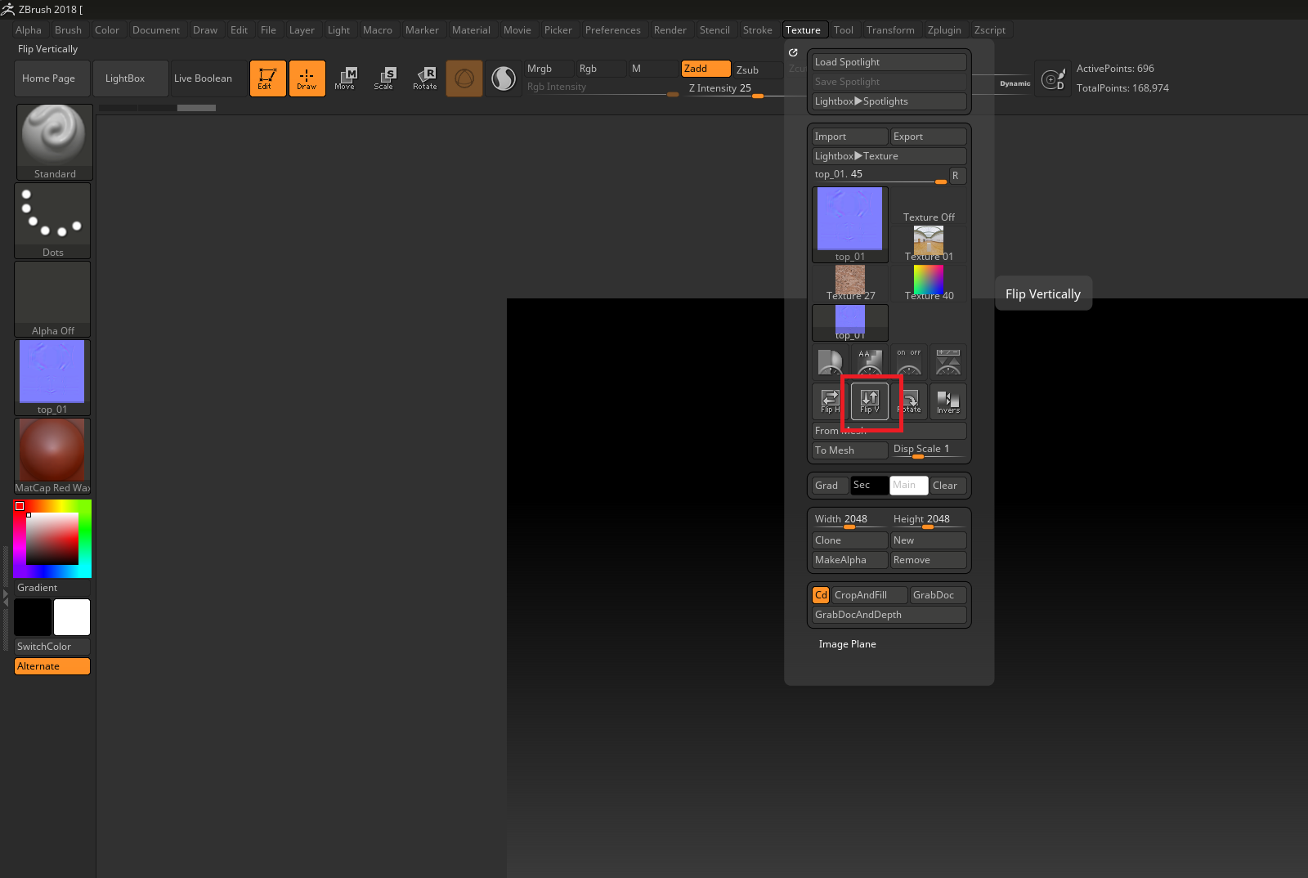Click the orange Gizmo 3D icon

[464, 78]
